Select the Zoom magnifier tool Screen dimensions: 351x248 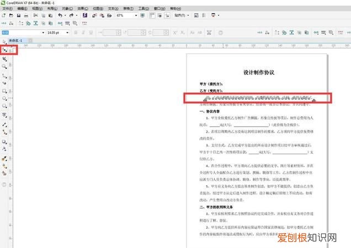(4, 67)
